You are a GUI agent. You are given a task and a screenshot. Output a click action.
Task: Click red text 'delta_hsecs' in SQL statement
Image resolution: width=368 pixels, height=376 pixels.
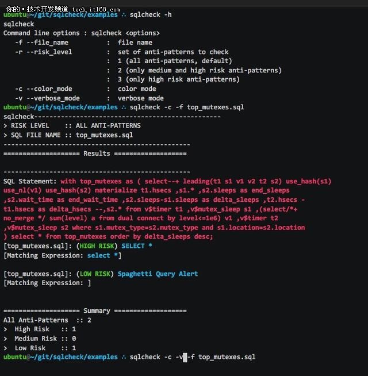coord(70,209)
